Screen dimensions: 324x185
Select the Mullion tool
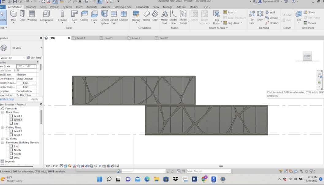(124, 16)
